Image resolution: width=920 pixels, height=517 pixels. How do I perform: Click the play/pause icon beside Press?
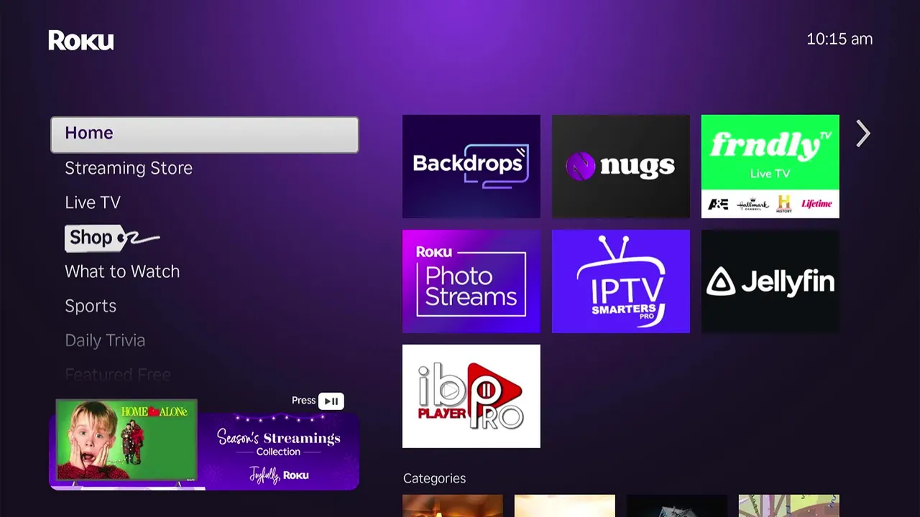[x=331, y=401]
